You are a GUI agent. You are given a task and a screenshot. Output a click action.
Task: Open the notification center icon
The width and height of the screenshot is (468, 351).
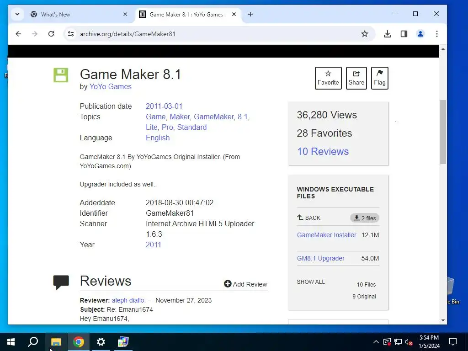tap(453, 342)
